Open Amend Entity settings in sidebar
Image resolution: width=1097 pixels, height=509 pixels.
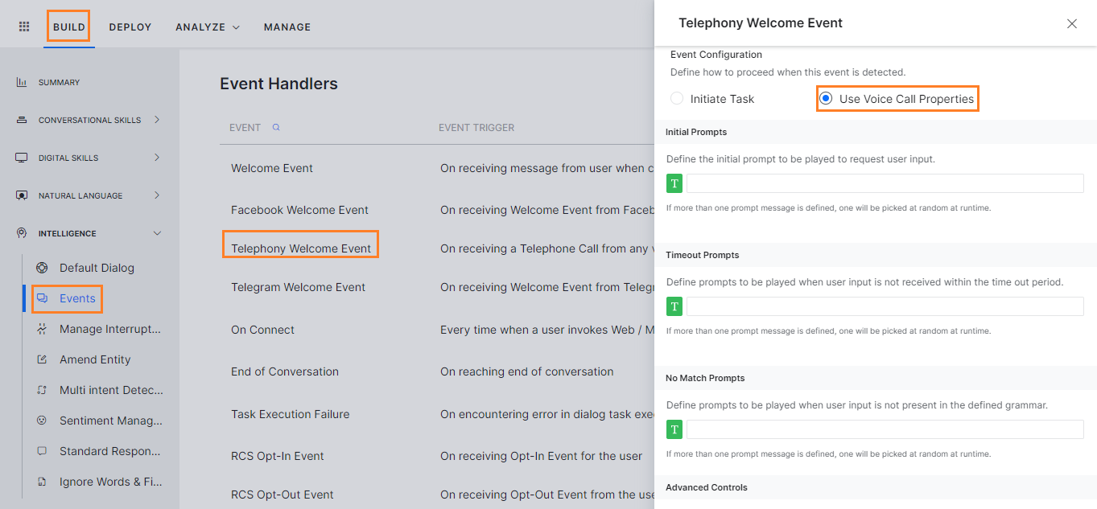click(94, 359)
